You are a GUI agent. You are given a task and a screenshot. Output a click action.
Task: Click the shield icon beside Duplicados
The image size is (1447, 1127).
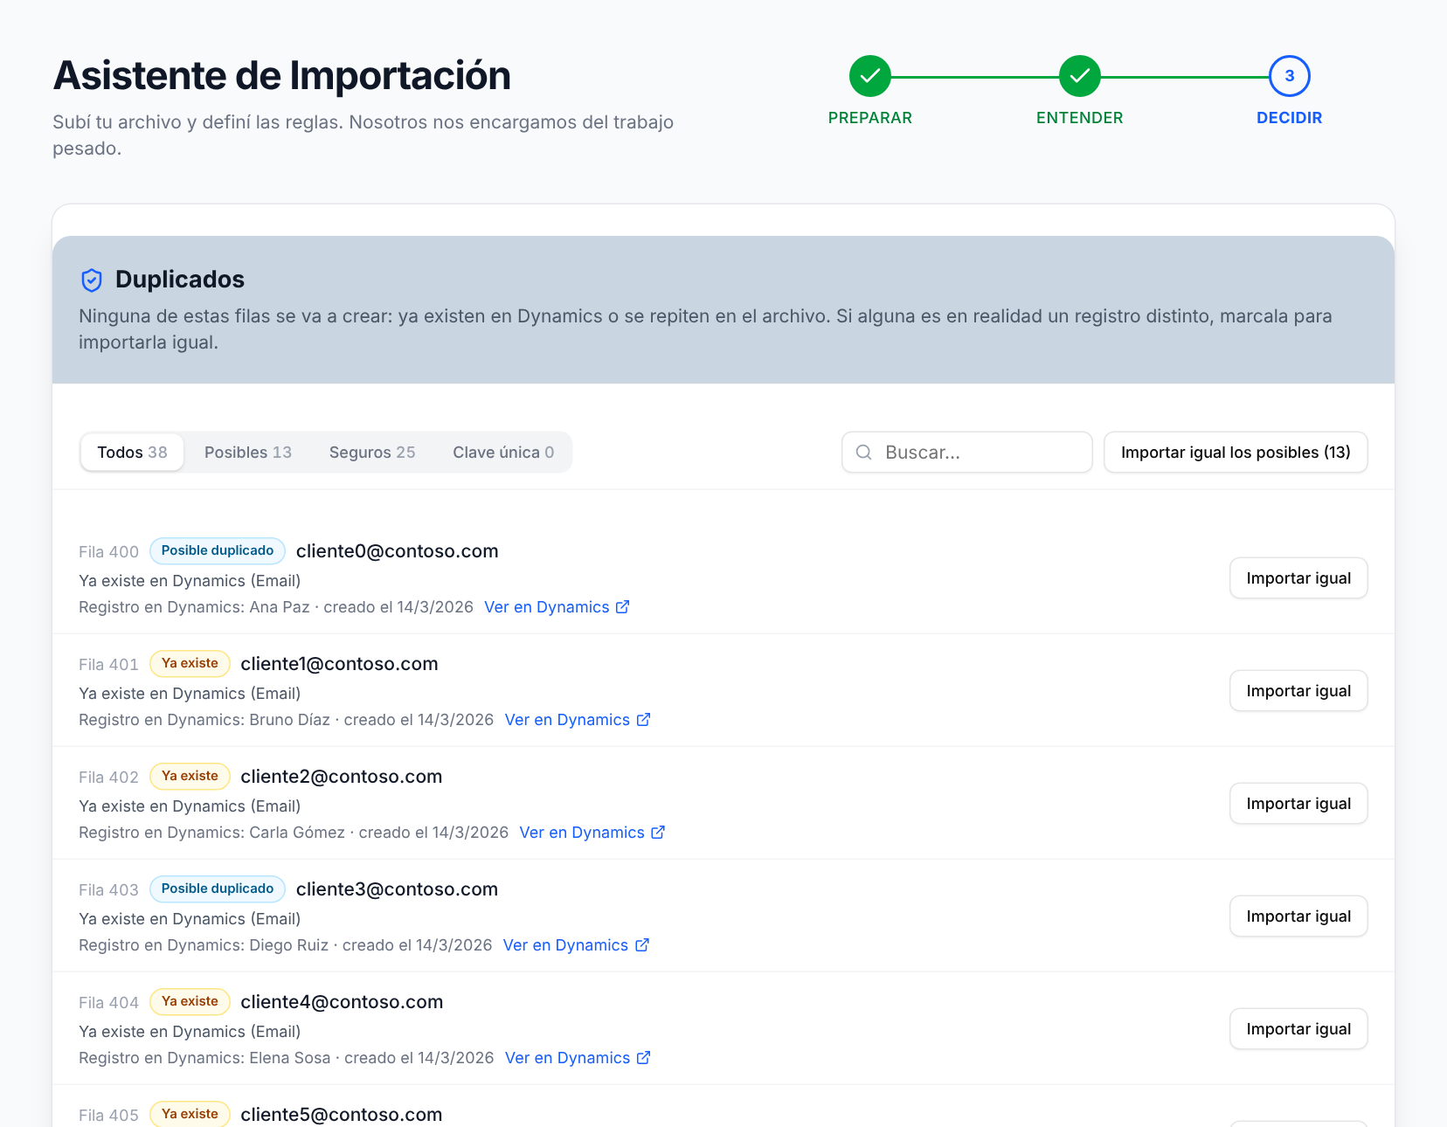(92, 280)
